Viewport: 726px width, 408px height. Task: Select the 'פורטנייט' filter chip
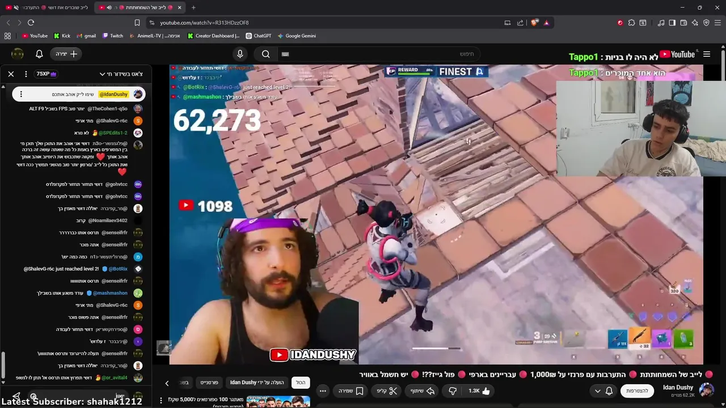tap(209, 382)
